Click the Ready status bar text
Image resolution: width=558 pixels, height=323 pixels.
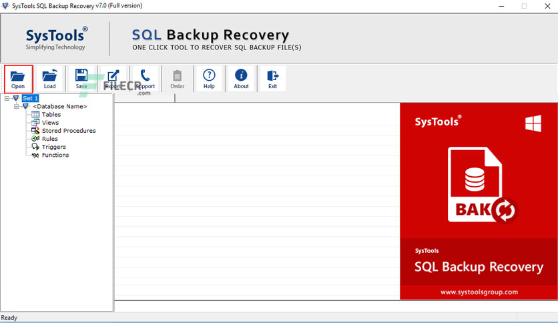coord(9,317)
